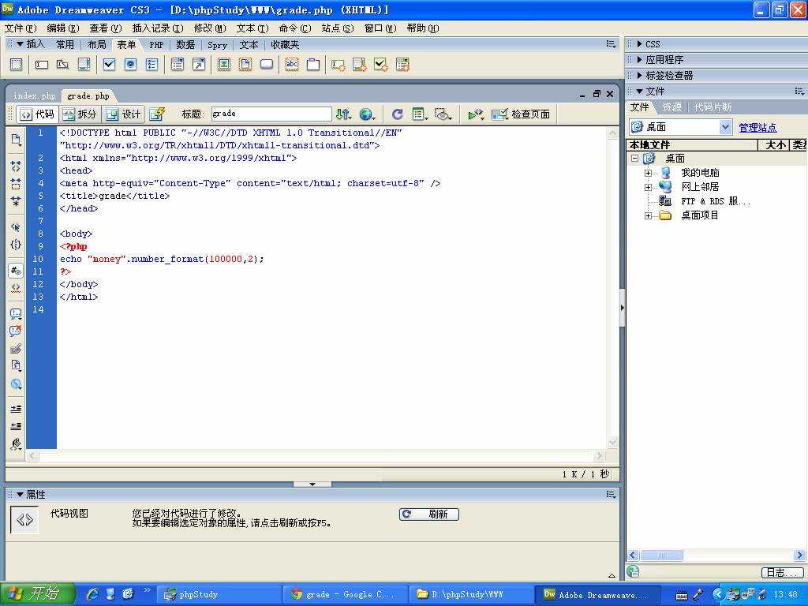Toggle highlight invalid code
This screenshot has width=808, height=606.
point(16,287)
